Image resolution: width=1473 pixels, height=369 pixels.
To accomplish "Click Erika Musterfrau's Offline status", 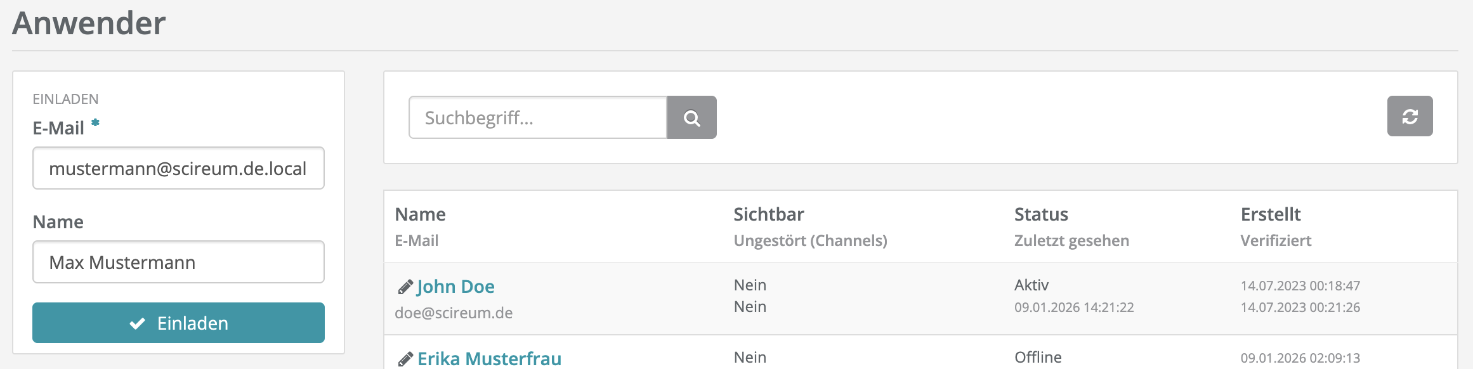I will click(1038, 358).
